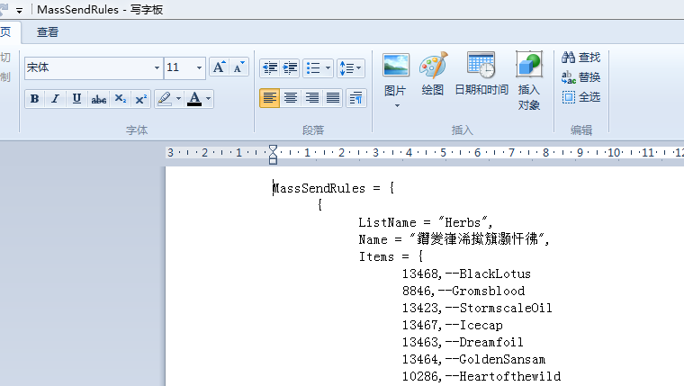Open the Quick Access Toolbar customize menu
Image resolution: width=684 pixels, height=386 pixels.
[19, 9]
